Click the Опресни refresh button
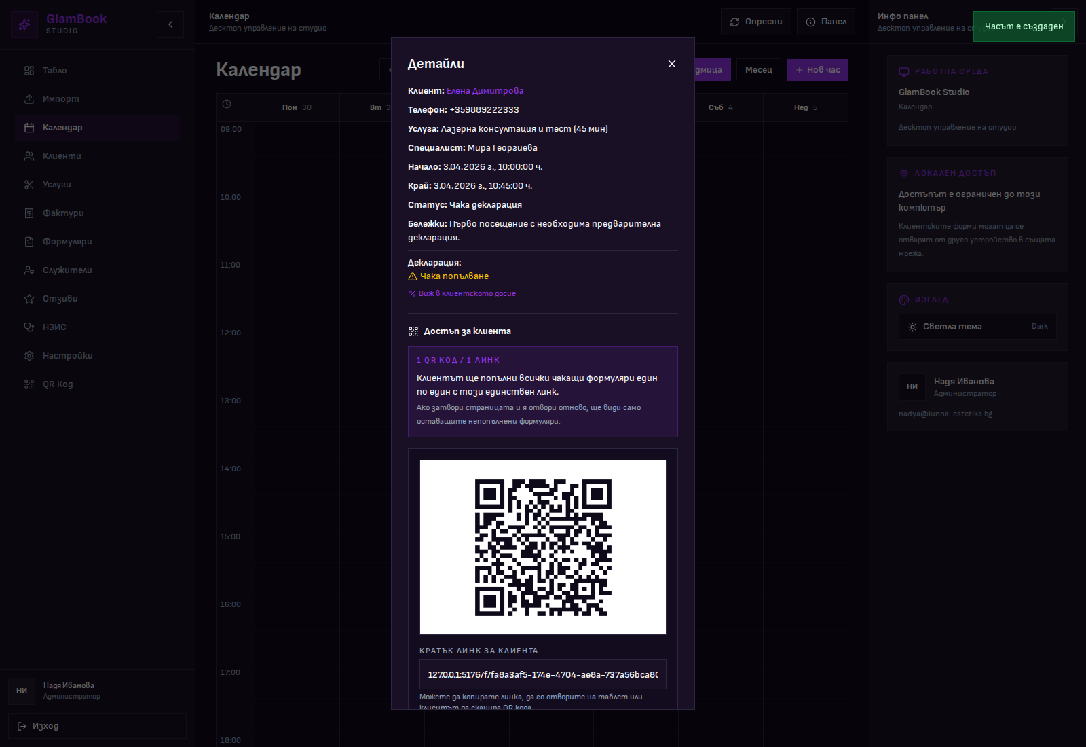Screen dimensions: 1086x747 (755, 22)
